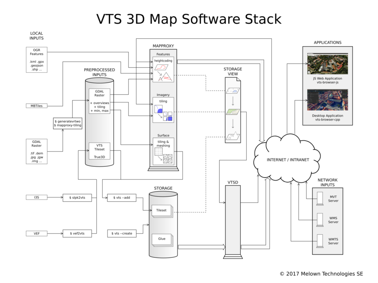Image resolution: width=378 pixels, height=283 pixels.
Task: Click the wide arrow from Storage to VTSD
Action: point(202,247)
